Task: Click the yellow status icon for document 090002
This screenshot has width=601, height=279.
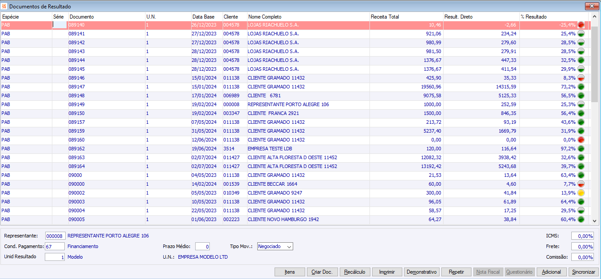Action: pyautogui.click(x=581, y=193)
